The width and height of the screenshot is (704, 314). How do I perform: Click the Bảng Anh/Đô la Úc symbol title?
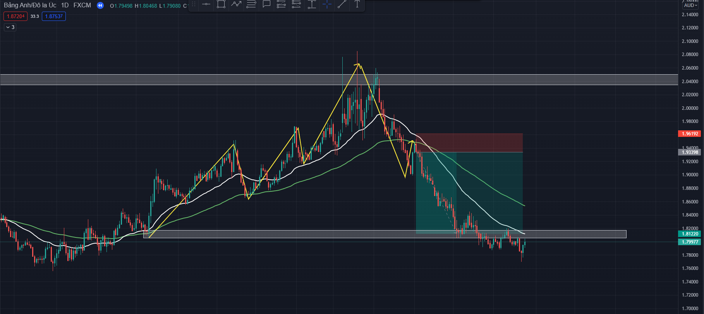click(30, 5)
